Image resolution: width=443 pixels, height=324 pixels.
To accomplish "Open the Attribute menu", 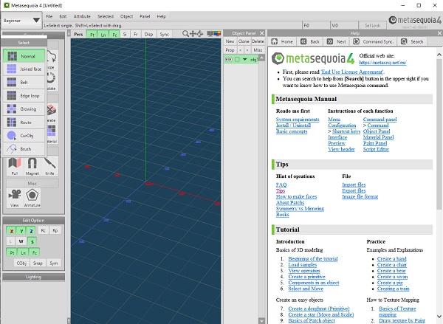I will pyautogui.click(x=82, y=15).
